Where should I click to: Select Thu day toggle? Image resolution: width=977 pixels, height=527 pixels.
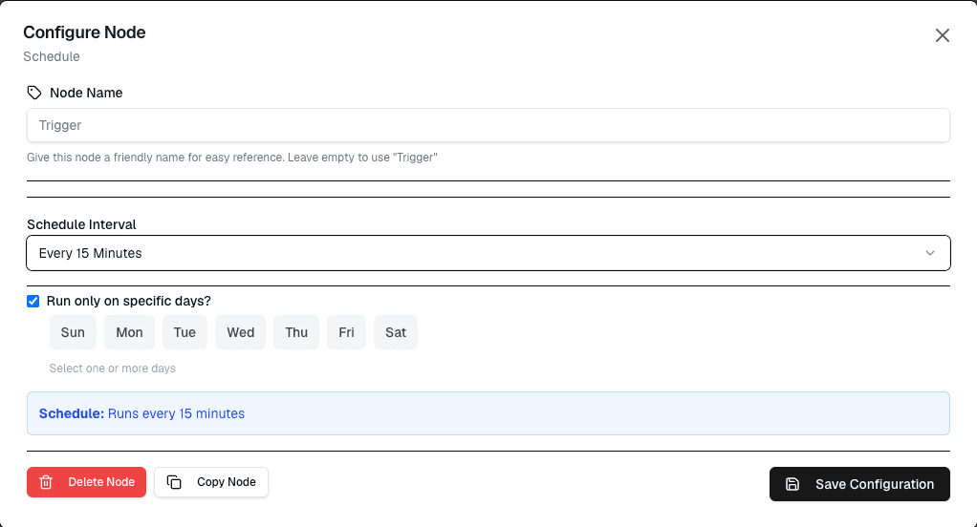[296, 332]
